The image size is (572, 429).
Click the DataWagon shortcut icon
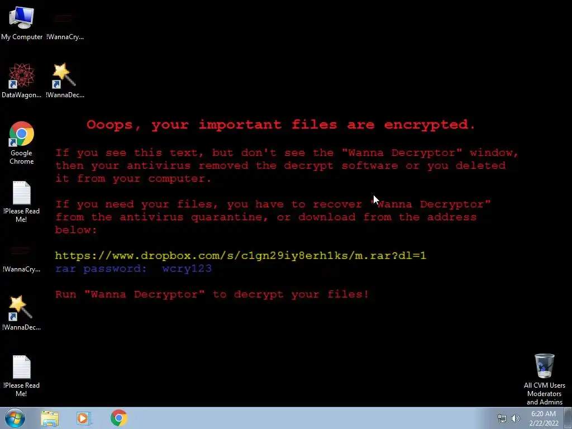pos(22,80)
